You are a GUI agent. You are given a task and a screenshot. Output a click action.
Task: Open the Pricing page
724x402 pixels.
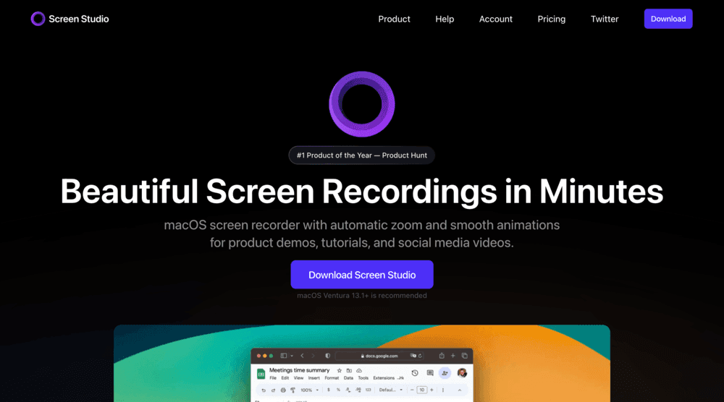551,19
